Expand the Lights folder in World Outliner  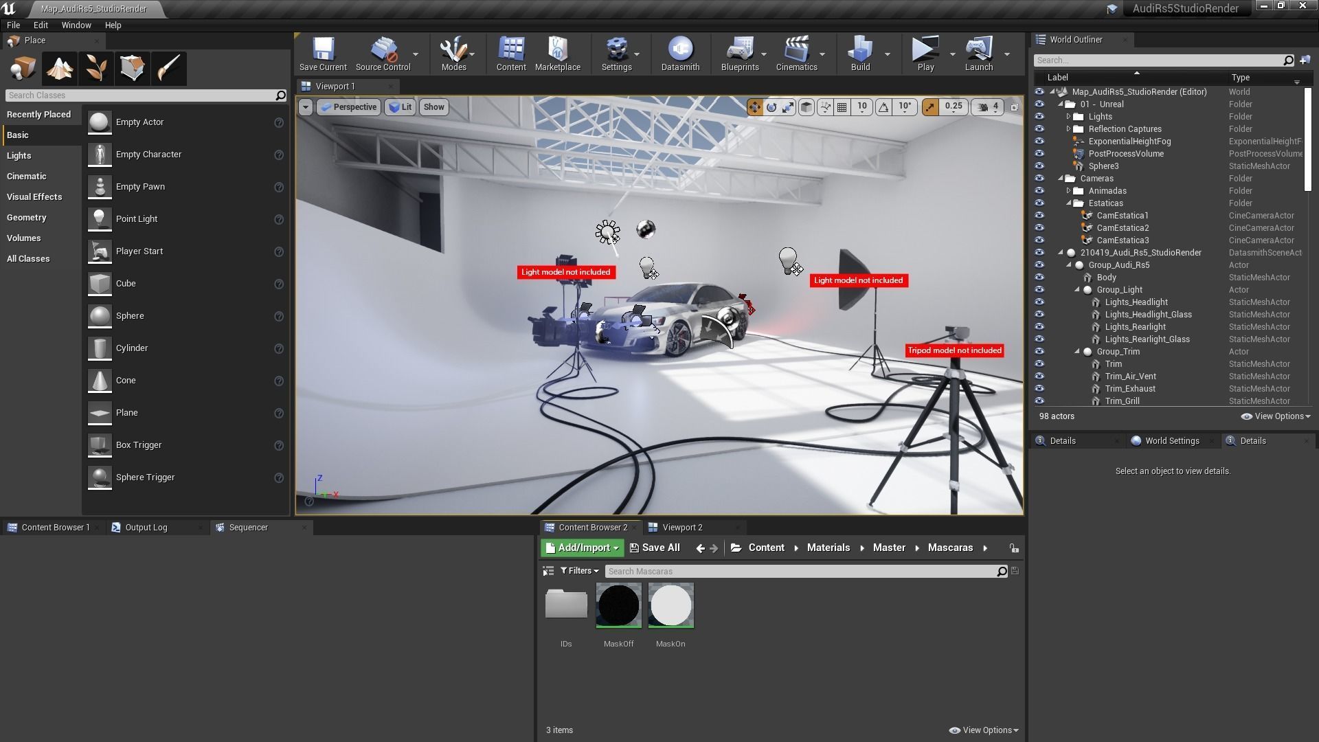click(1068, 117)
